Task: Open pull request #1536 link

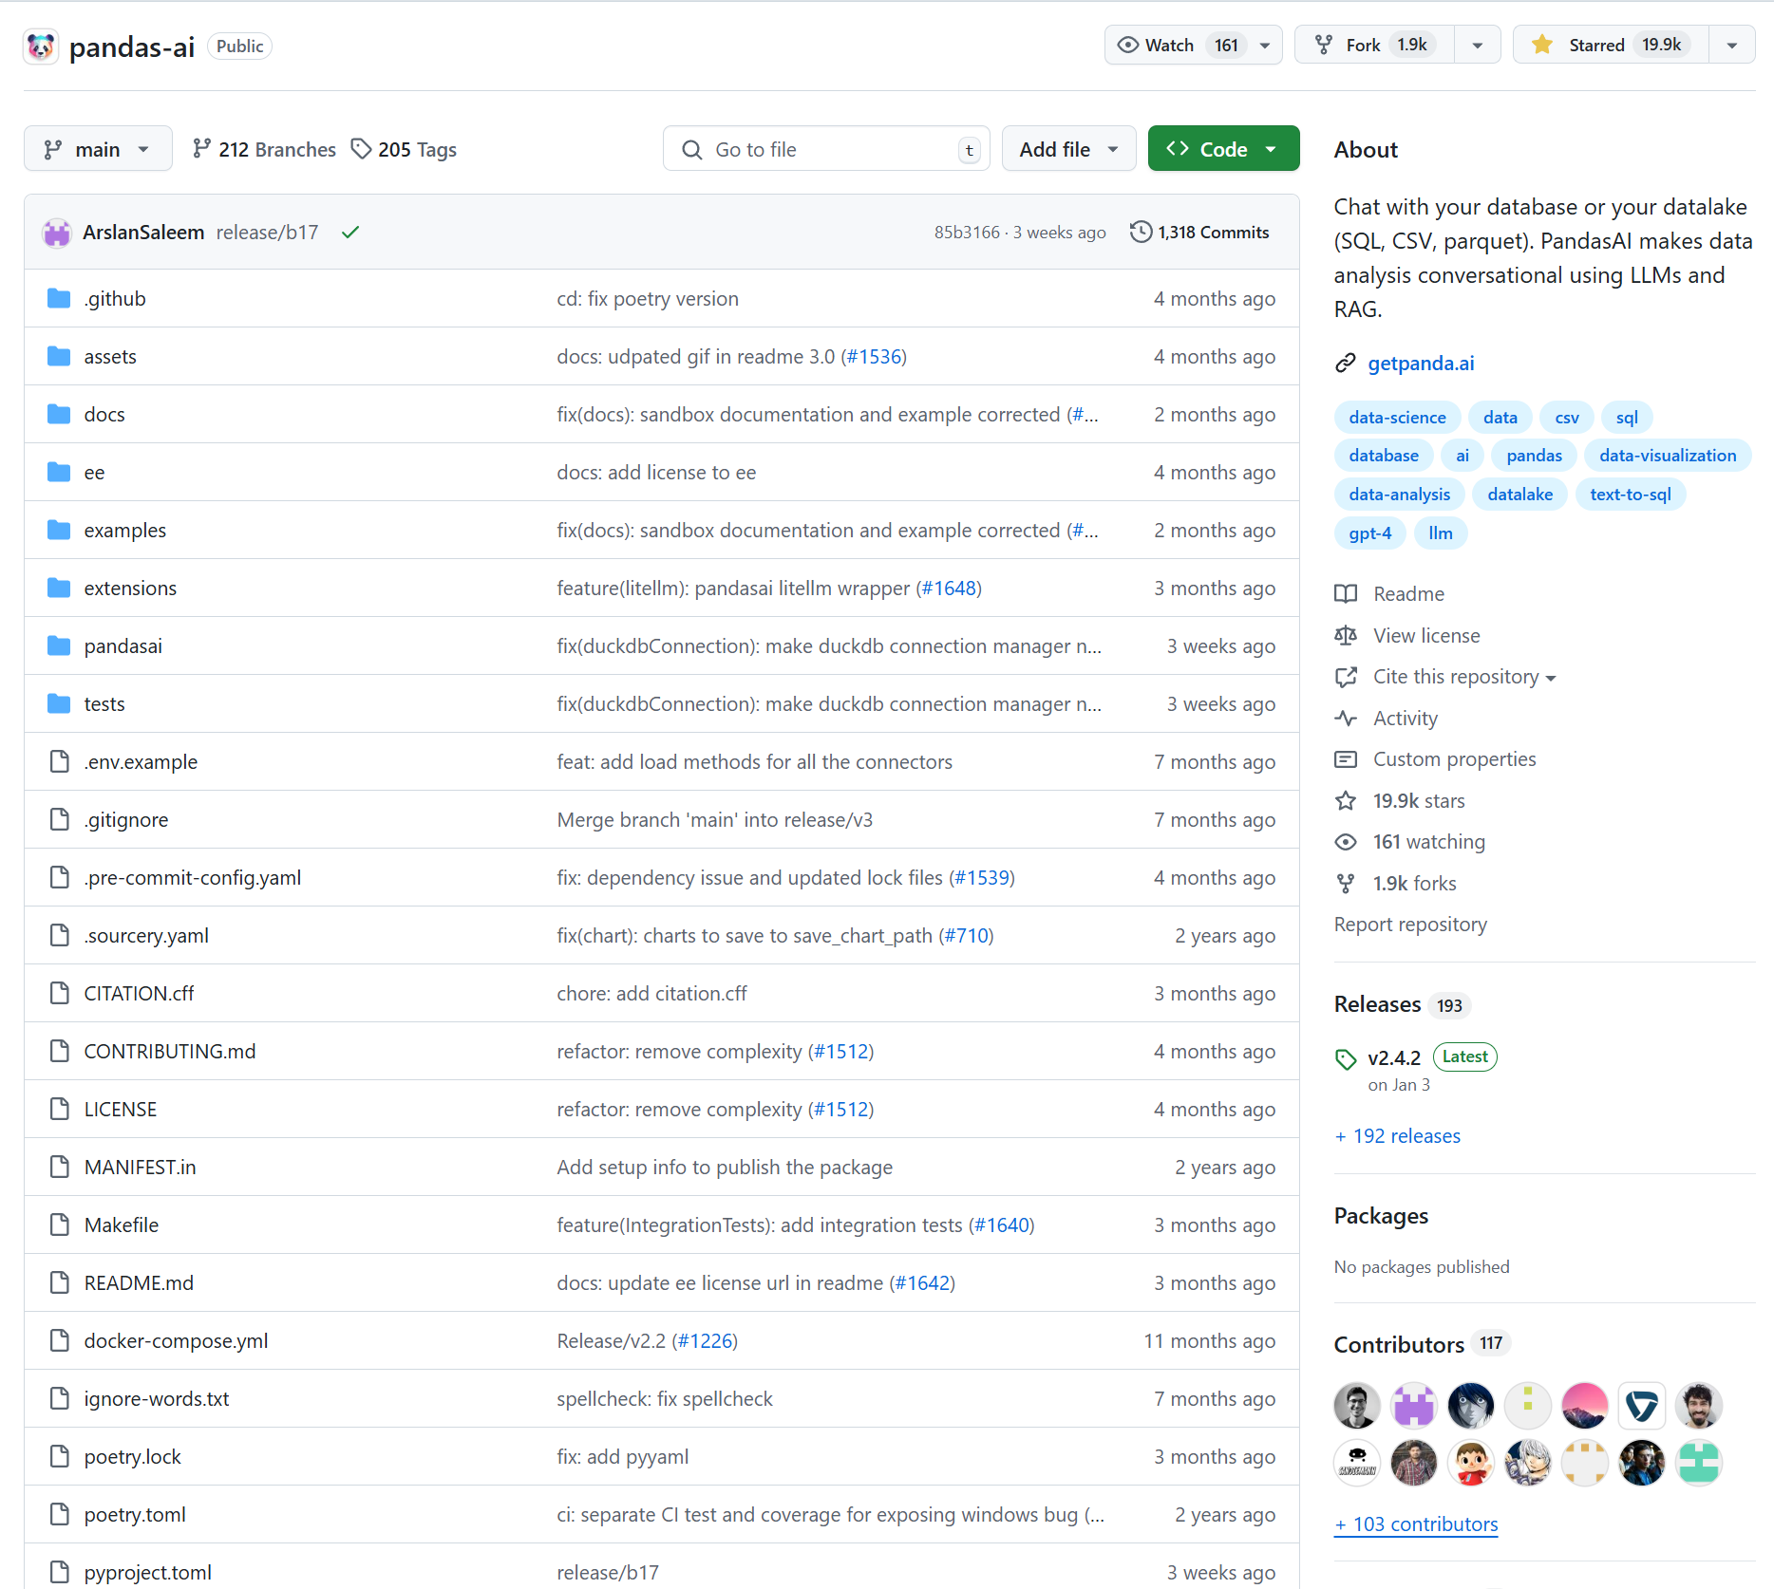Action: [x=874, y=357]
